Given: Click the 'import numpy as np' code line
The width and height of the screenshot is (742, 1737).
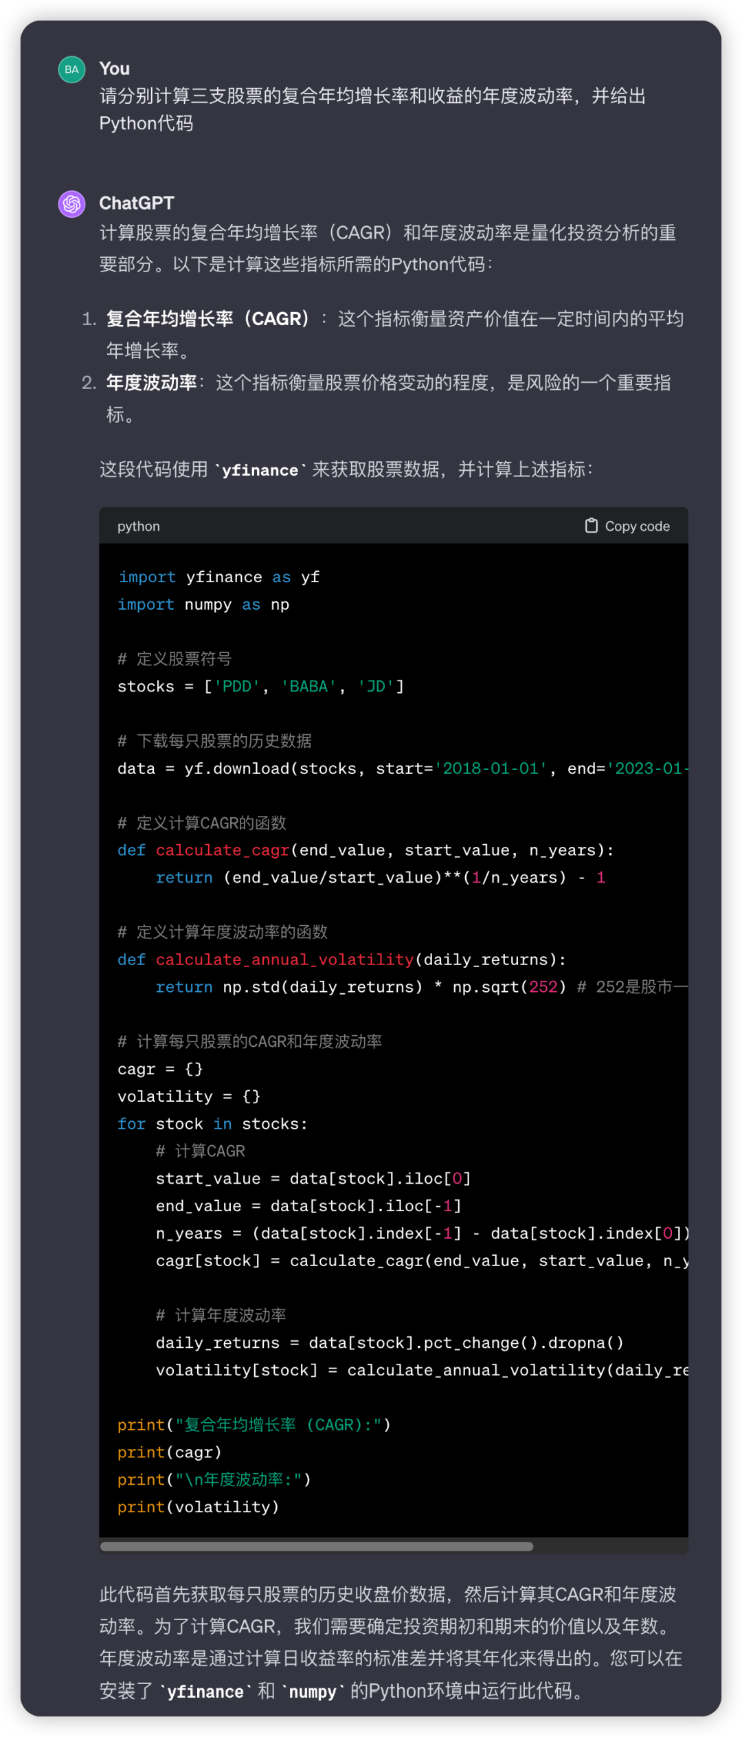Looking at the screenshot, I should (x=203, y=605).
